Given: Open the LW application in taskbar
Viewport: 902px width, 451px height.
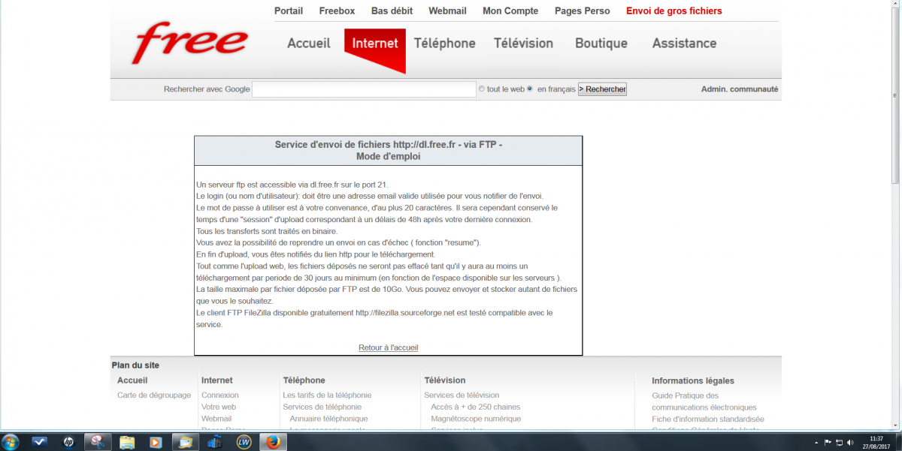Looking at the screenshot, I should pyautogui.click(x=244, y=441).
